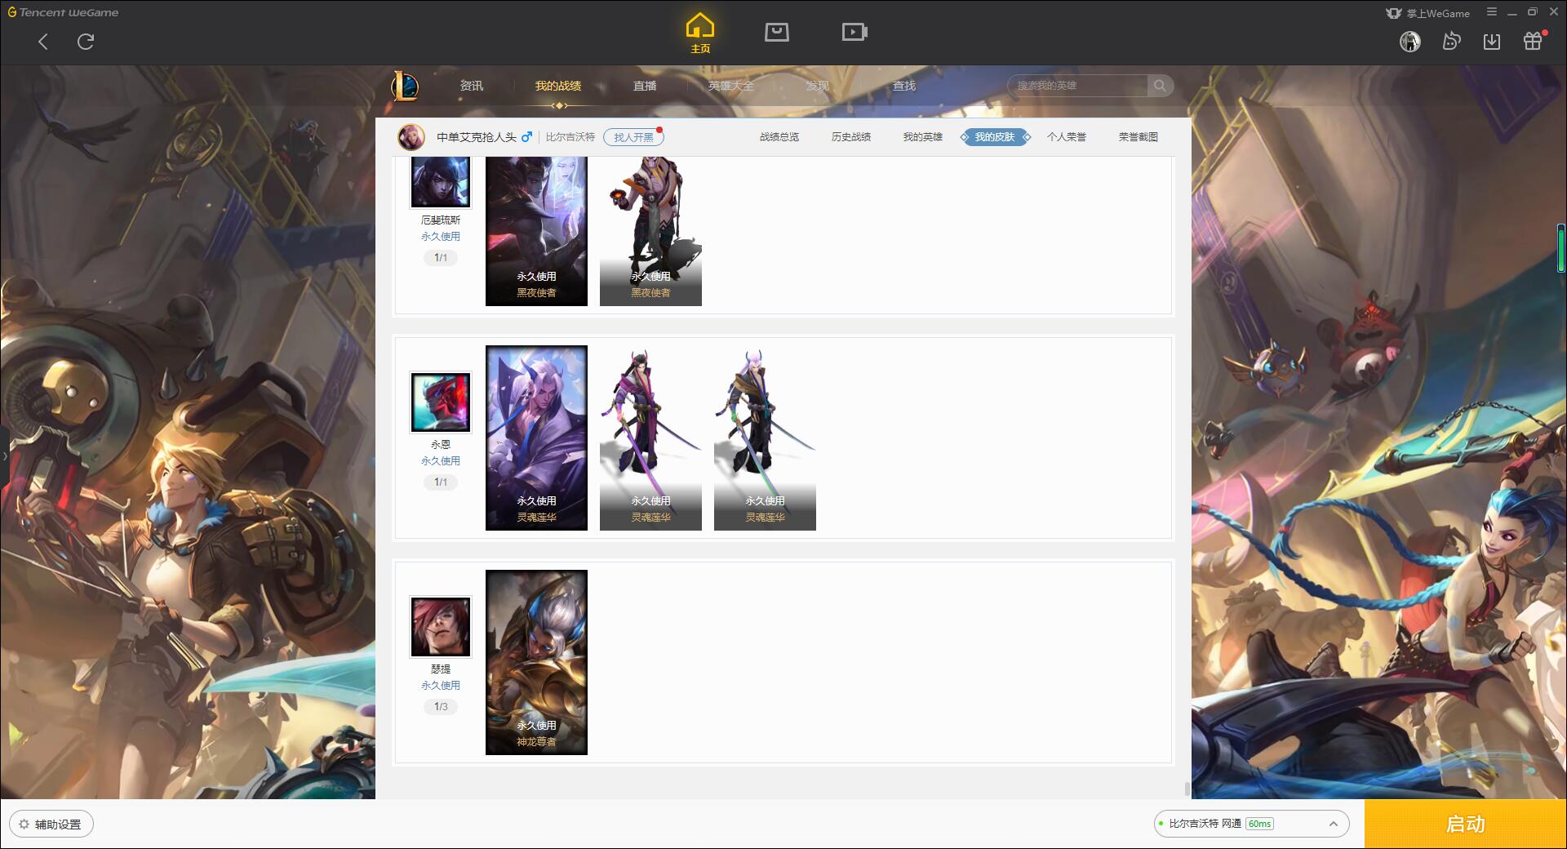This screenshot has height=849, width=1567.
Task: Open 厄斐琉斯 黑夜使者 splash art card
Action: point(536,231)
